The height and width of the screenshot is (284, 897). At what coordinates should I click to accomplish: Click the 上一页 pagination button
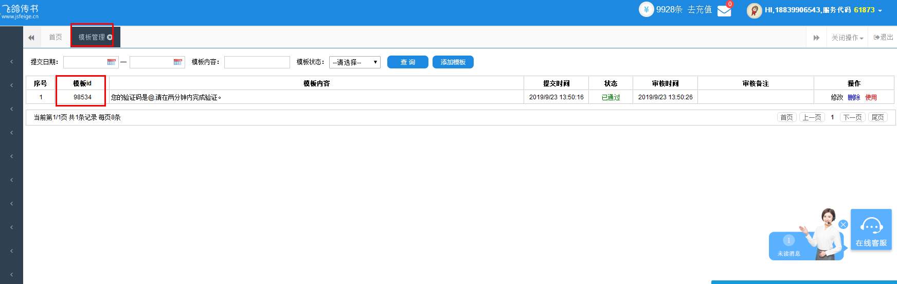click(812, 117)
